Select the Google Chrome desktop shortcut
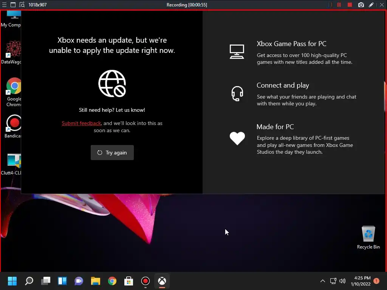This screenshot has width=387, height=290. (14, 92)
